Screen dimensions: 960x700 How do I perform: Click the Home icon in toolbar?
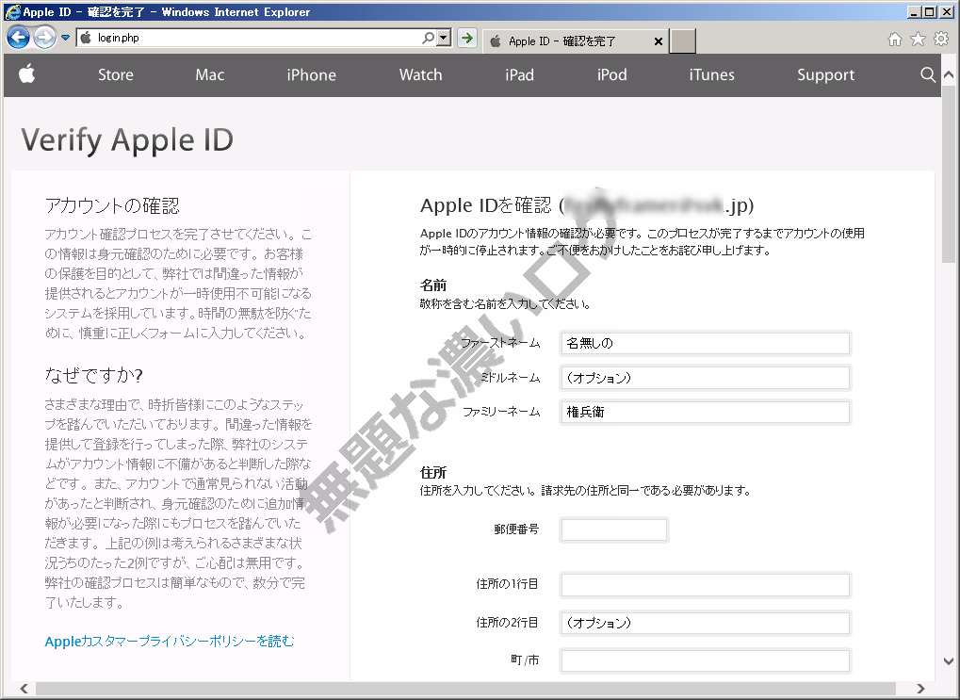click(x=894, y=40)
